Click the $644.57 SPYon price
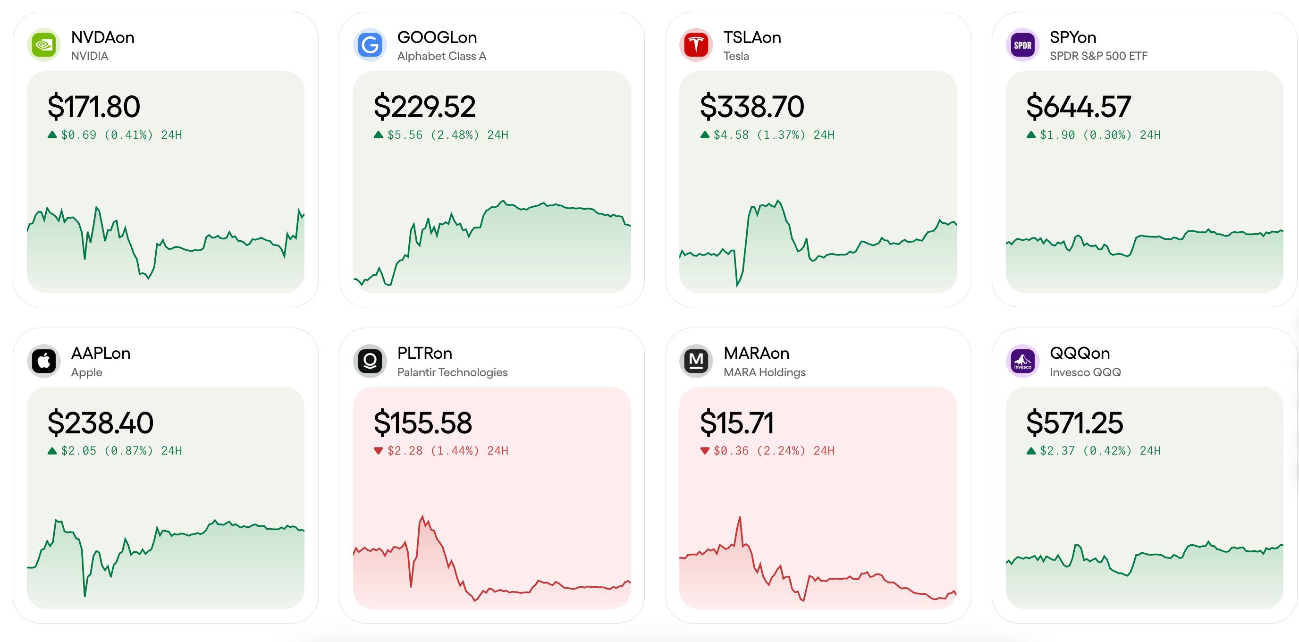1299x642 pixels. [1078, 107]
